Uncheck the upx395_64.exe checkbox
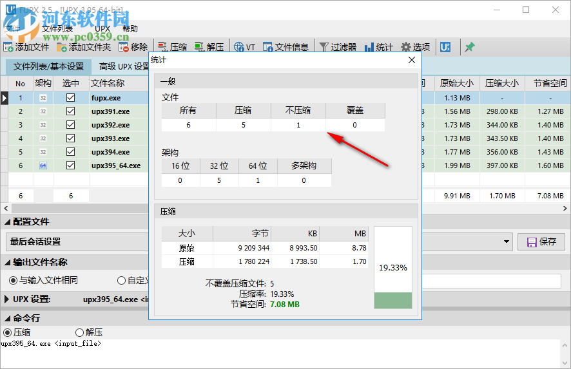 point(71,166)
